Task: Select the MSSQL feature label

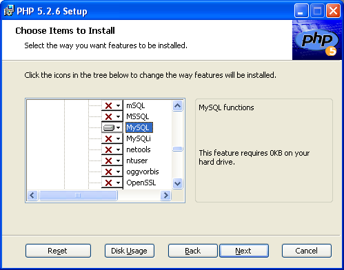Action: [138, 116]
